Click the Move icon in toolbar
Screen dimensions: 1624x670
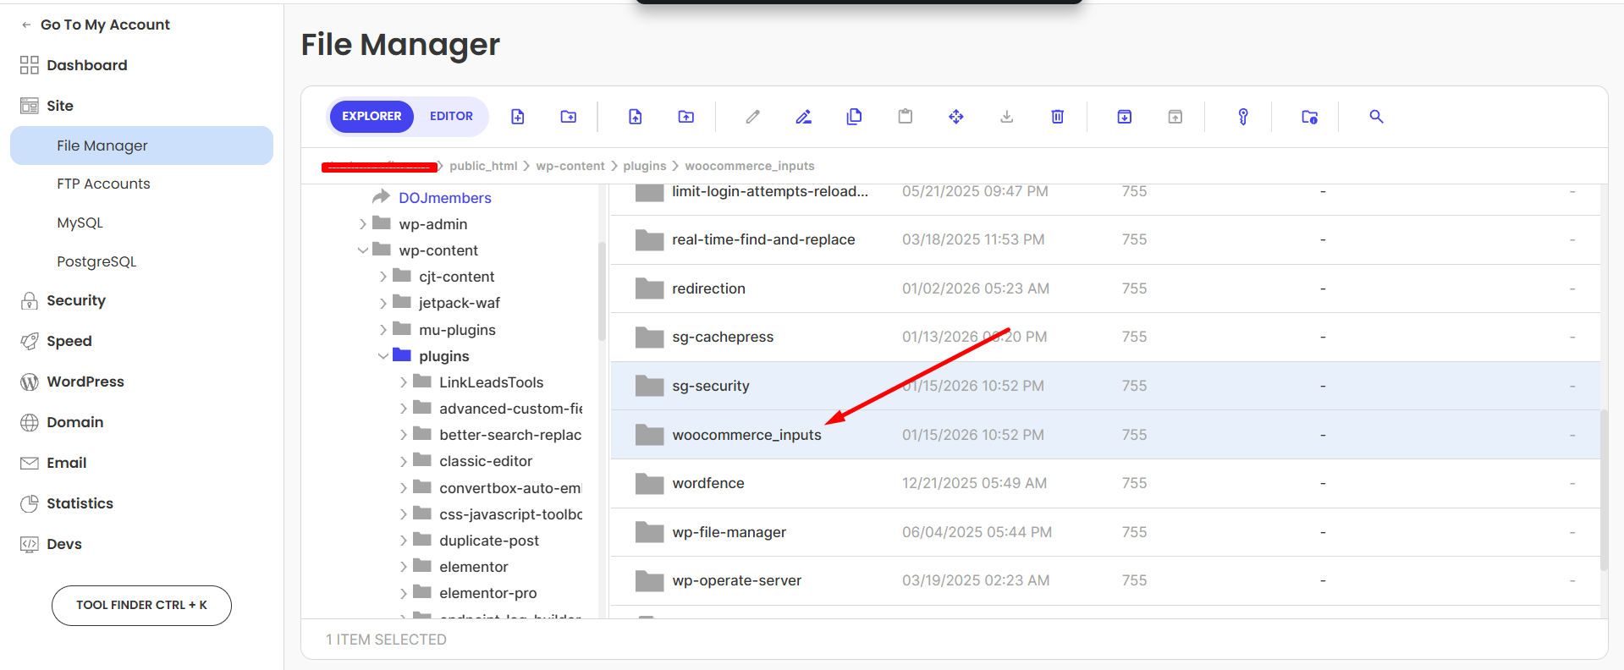(x=955, y=117)
